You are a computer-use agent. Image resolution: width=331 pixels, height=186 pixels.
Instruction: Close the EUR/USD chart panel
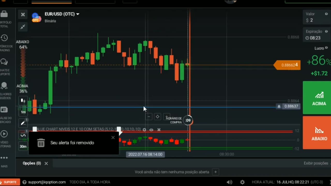[x=23, y=14]
